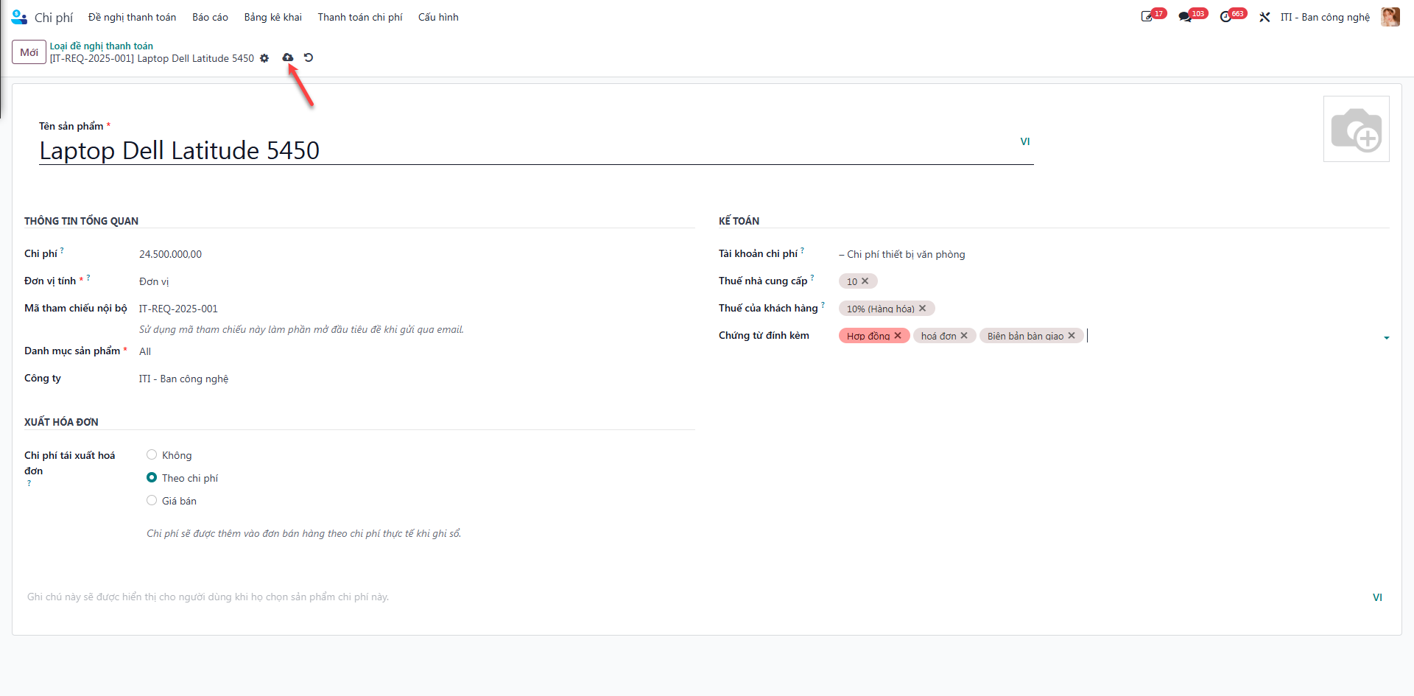The height and width of the screenshot is (696, 1414).
Task: Remove the Biên bản bàn giao tag
Action: pyautogui.click(x=1072, y=336)
